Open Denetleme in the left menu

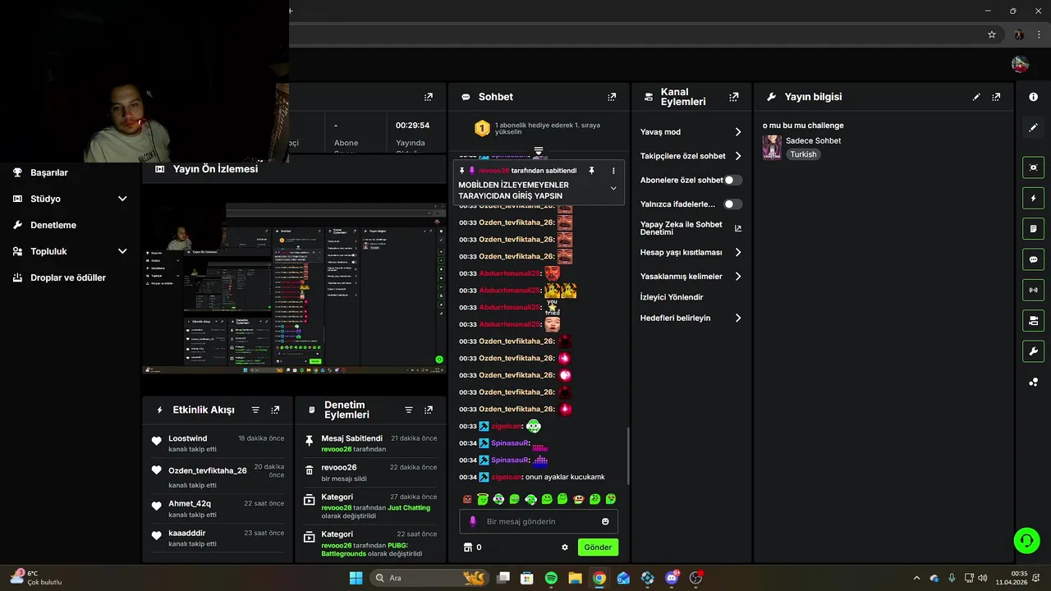pos(53,225)
